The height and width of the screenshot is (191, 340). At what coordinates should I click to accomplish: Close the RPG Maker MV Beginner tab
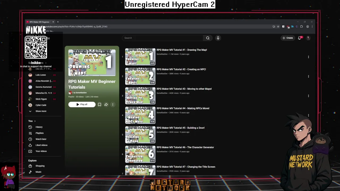tap(53, 22)
